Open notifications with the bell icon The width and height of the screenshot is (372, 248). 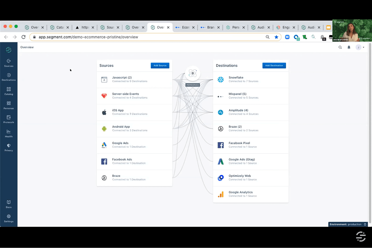(x=349, y=47)
